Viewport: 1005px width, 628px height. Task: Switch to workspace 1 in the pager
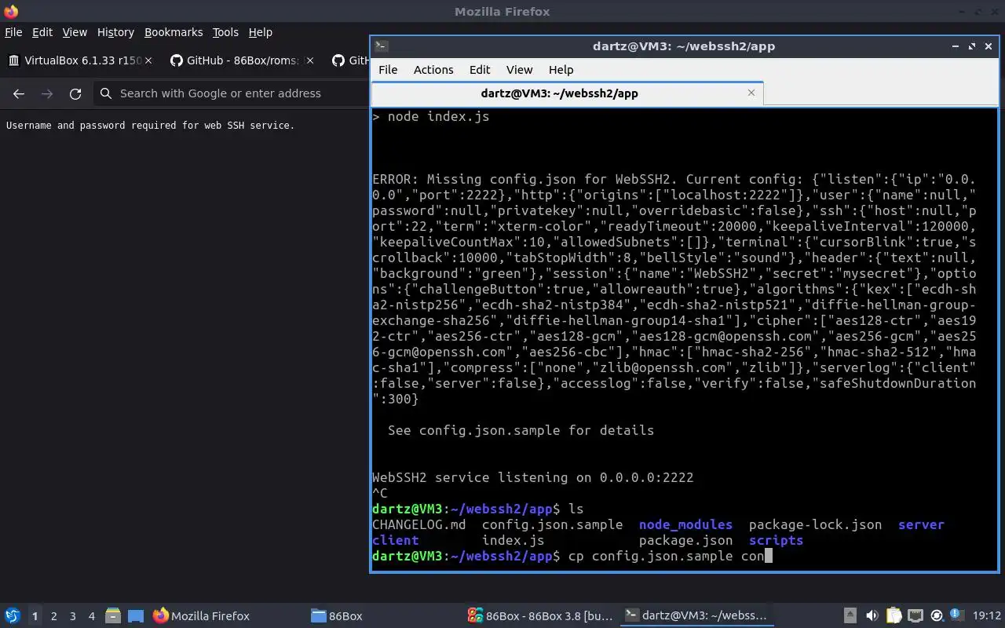coord(35,616)
